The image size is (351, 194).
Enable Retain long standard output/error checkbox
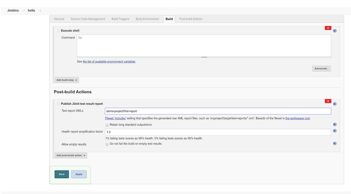pos(107,125)
